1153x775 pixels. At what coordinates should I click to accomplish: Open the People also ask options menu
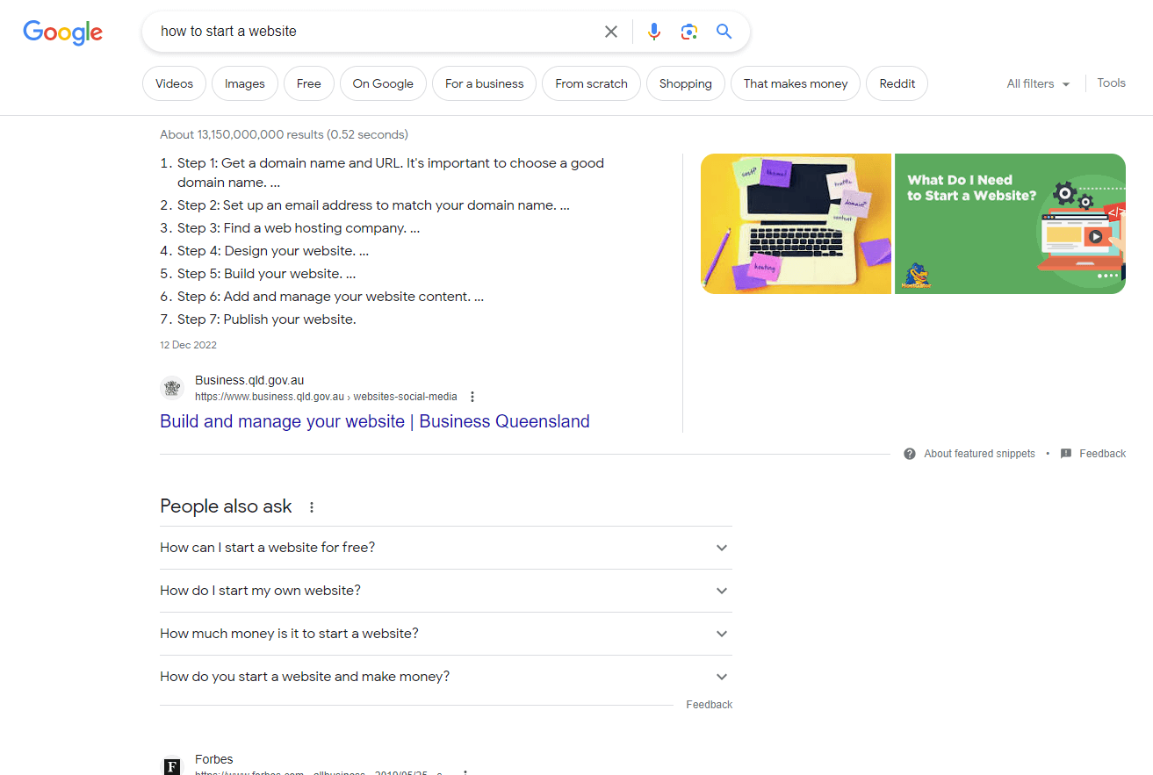tap(312, 506)
